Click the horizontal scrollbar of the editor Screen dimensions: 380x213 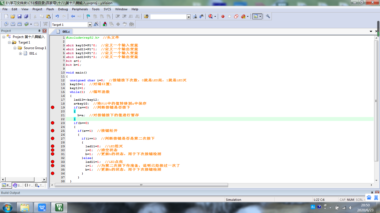click(x=141, y=185)
